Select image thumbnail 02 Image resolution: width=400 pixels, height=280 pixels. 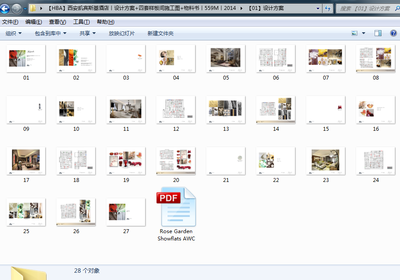76,58
